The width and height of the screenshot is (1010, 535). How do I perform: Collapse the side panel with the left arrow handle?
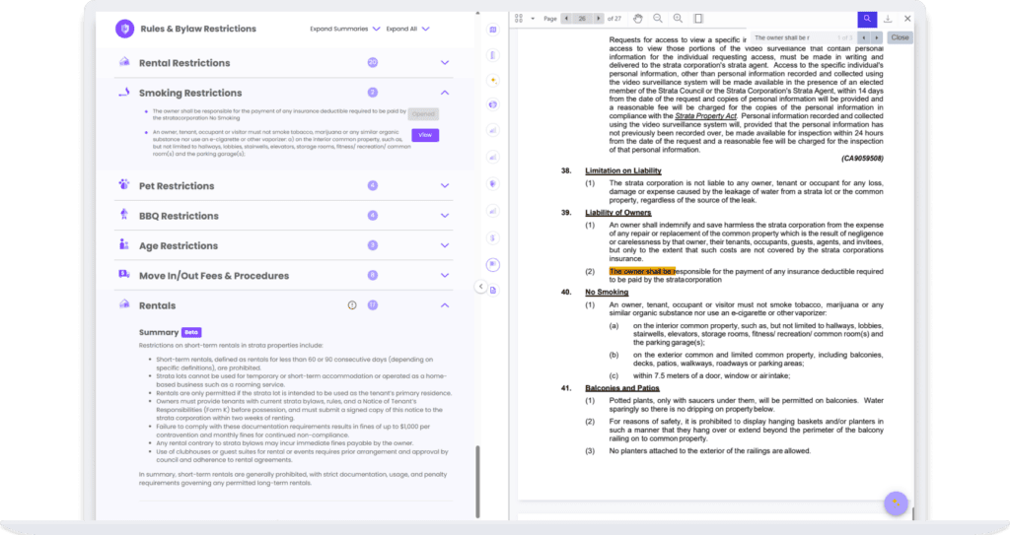click(x=480, y=287)
